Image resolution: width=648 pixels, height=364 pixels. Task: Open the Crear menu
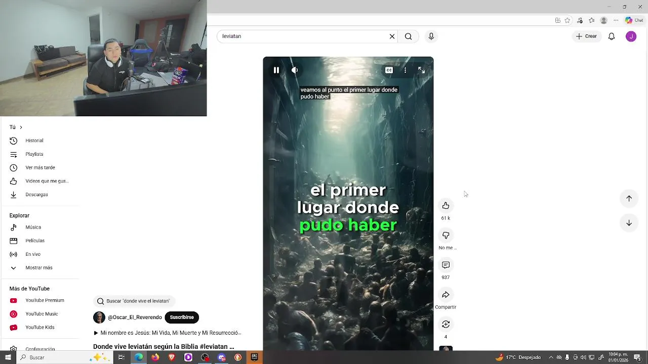click(586, 36)
